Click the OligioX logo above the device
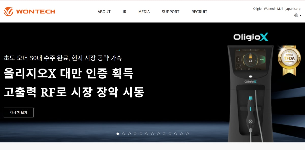The width and height of the screenshot is (305, 150). click(251, 37)
